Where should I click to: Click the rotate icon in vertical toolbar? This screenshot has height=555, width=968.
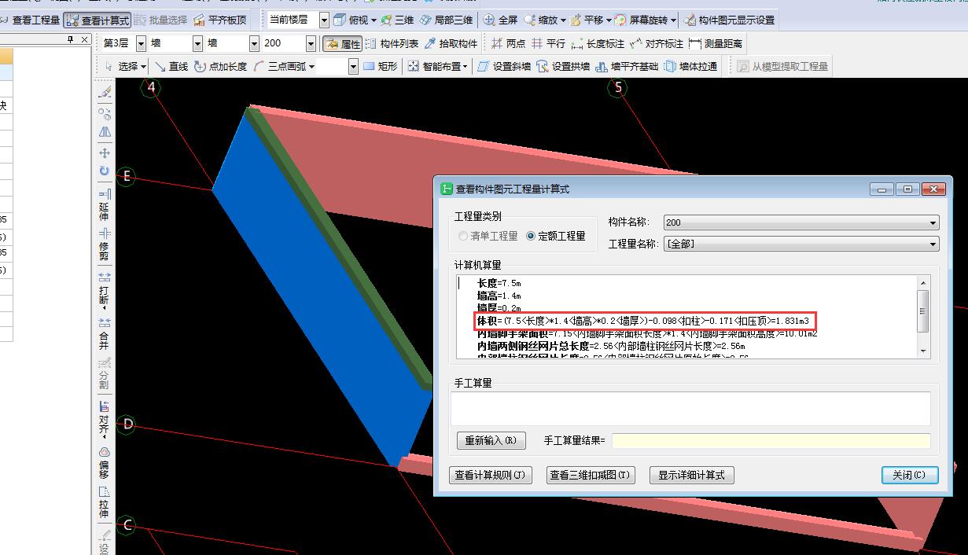click(105, 171)
